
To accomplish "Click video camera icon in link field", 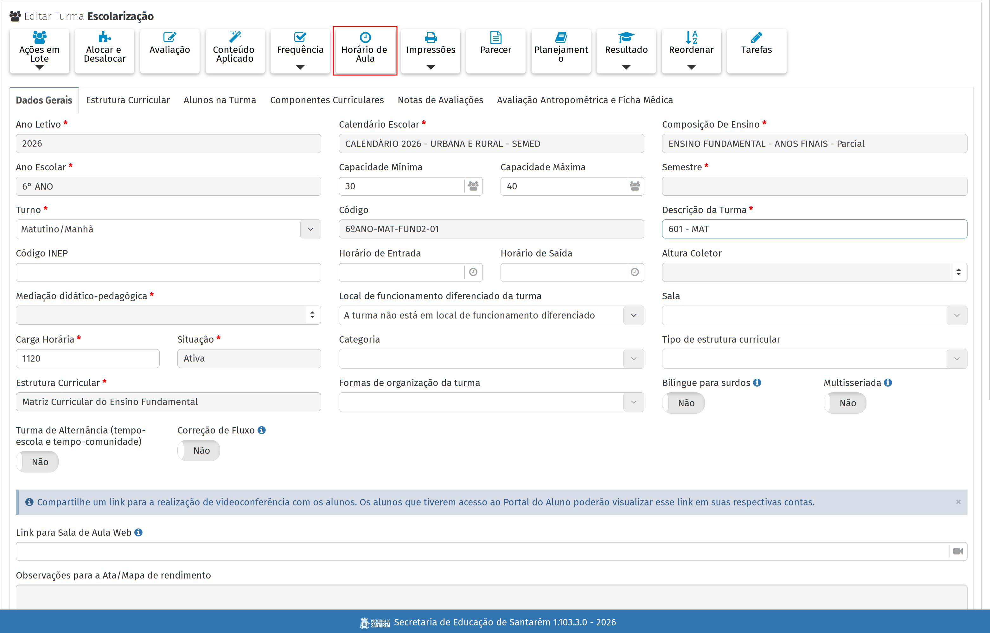I will point(957,551).
